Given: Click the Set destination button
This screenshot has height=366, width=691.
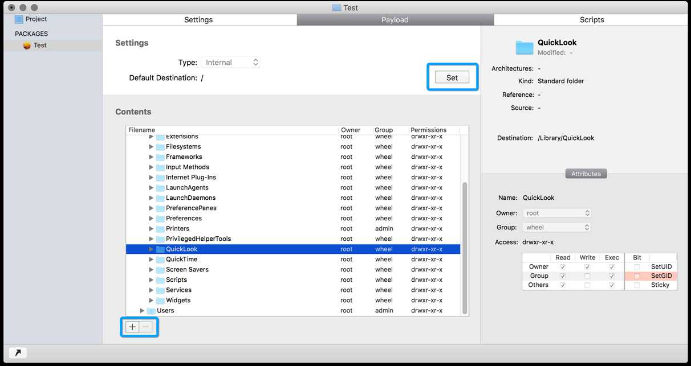Looking at the screenshot, I should (x=452, y=78).
